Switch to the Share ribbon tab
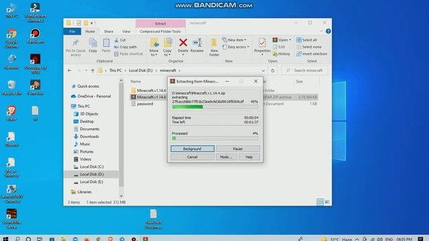 coord(109,31)
